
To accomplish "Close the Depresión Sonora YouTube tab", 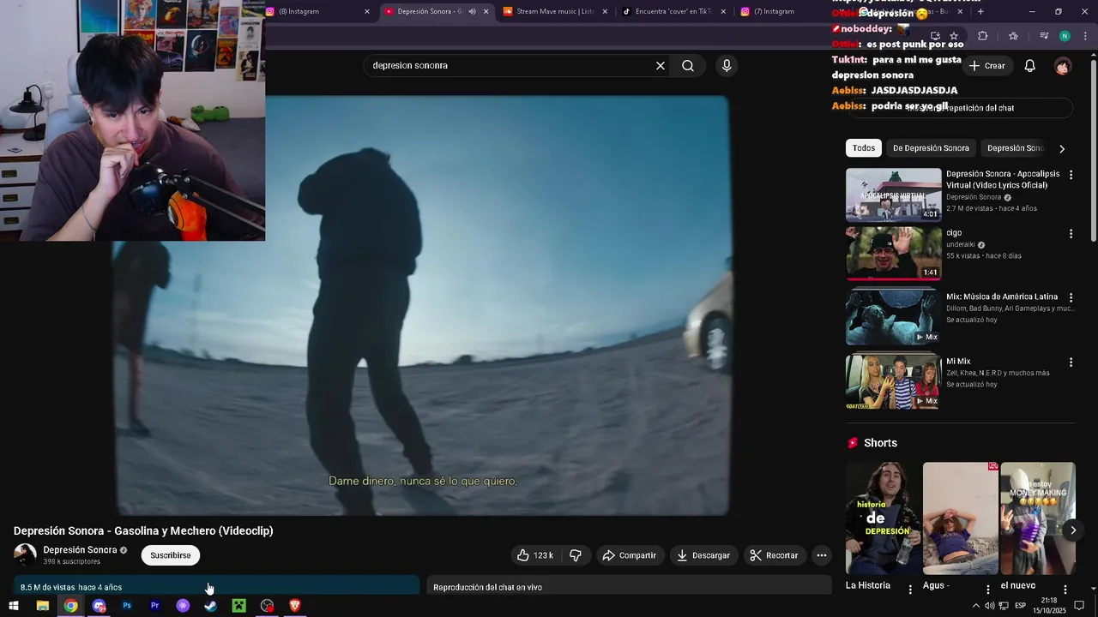I will click(x=486, y=11).
